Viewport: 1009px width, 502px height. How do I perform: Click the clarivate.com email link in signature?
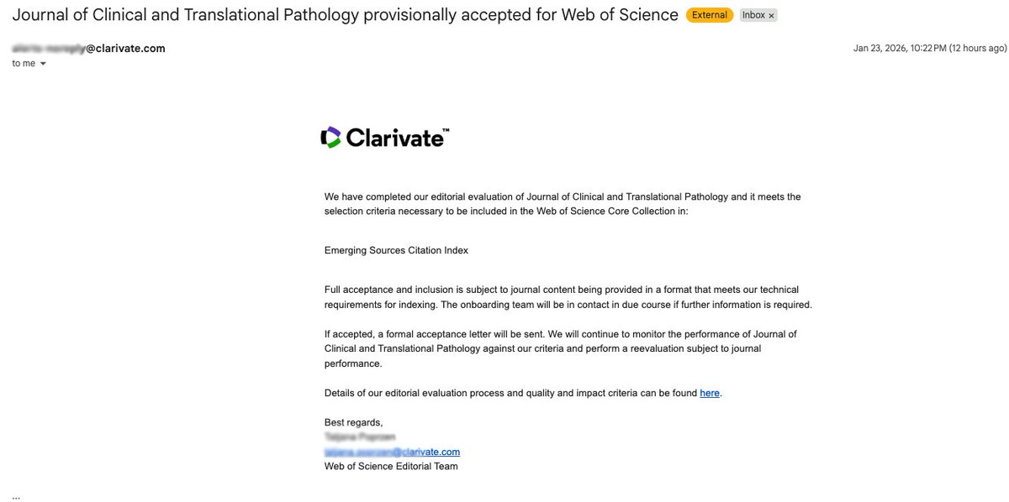[x=392, y=452]
